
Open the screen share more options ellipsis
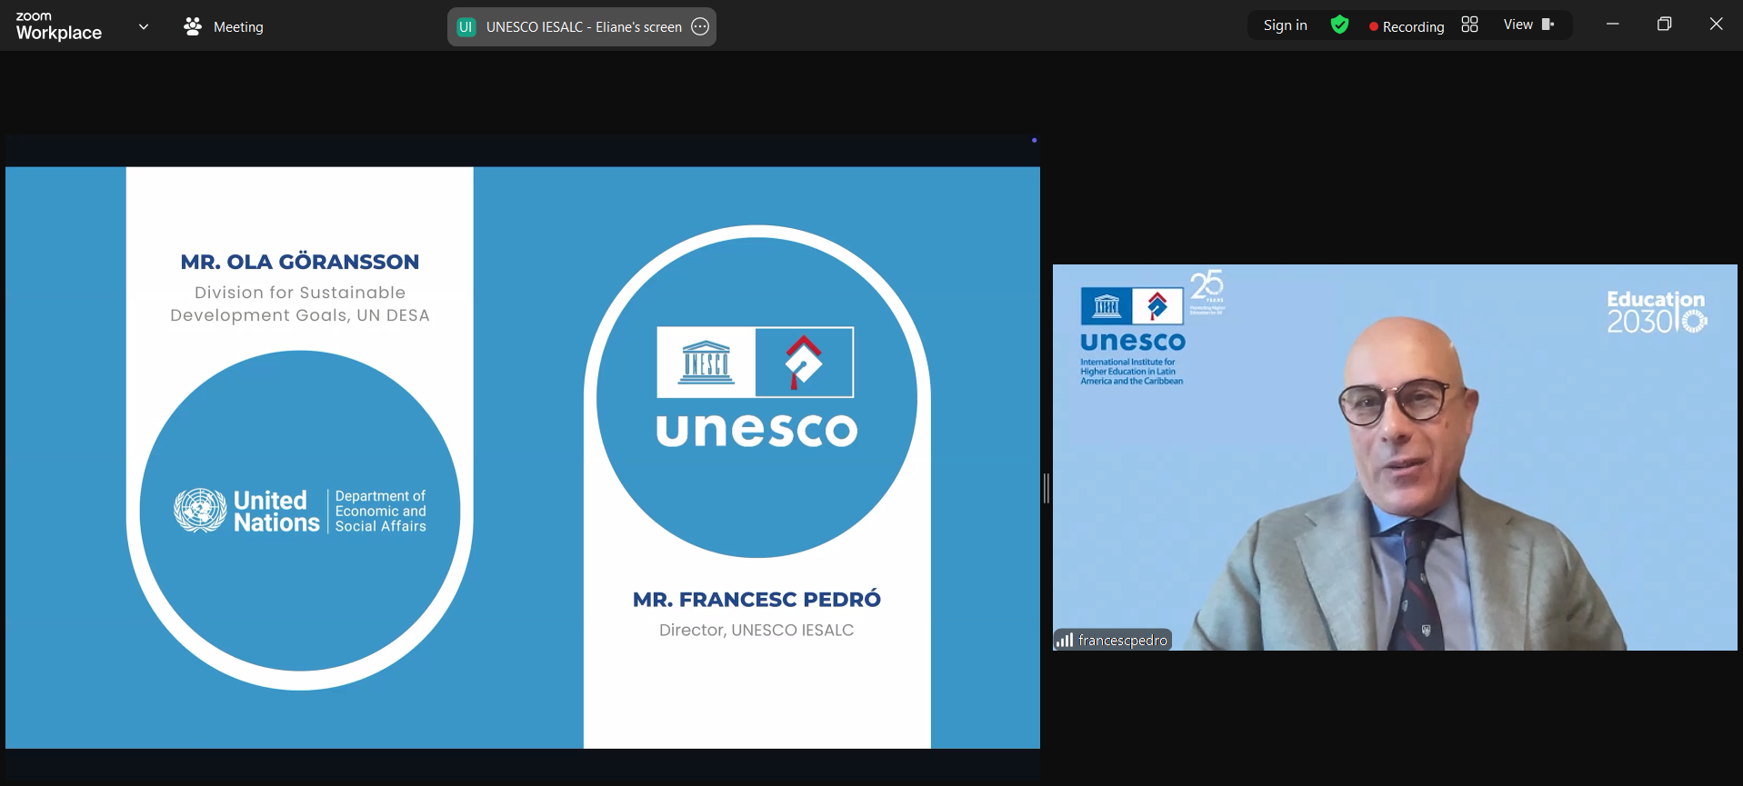tap(700, 26)
